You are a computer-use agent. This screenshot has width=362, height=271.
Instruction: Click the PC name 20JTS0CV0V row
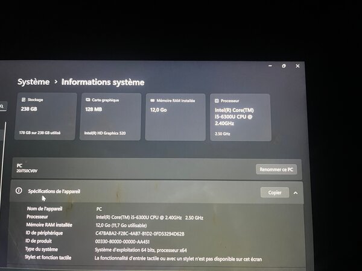[x=121, y=168]
